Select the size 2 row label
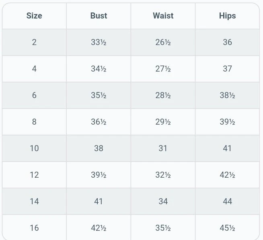The height and width of the screenshot is (240, 263). 34,42
